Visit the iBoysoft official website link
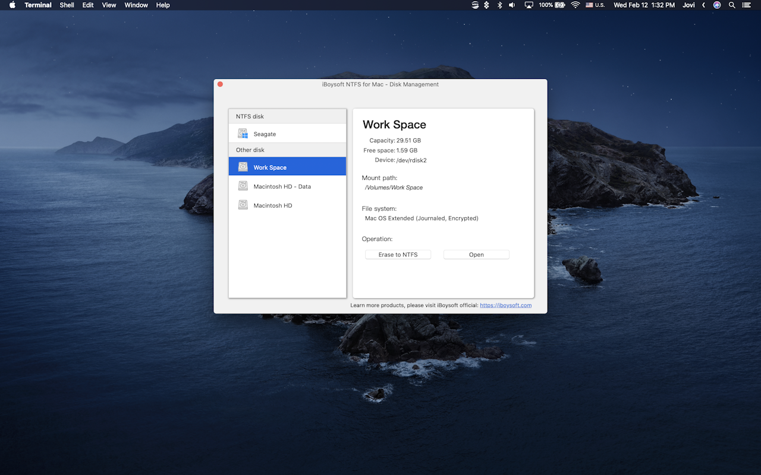The image size is (761, 475). pyautogui.click(x=505, y=305)
